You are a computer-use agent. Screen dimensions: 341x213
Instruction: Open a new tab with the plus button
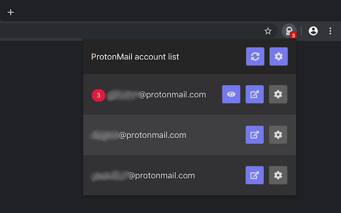point(11,12)
